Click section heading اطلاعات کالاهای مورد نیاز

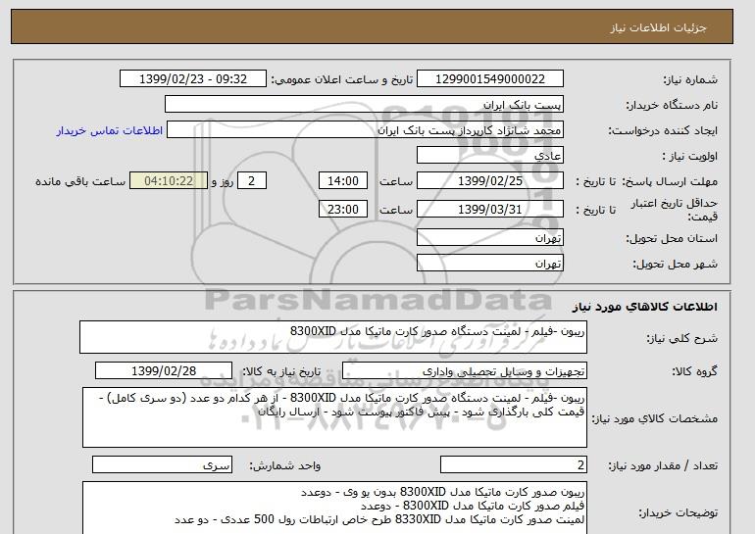click(645, 307)
